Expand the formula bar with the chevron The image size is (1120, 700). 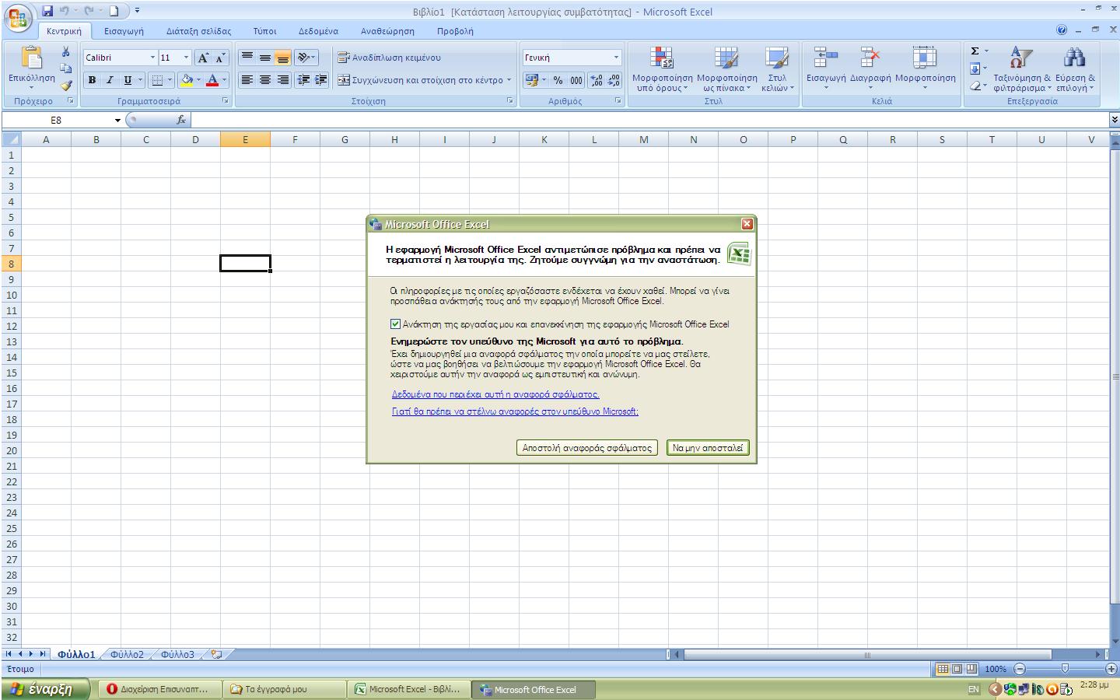[x=1114, y=120]
